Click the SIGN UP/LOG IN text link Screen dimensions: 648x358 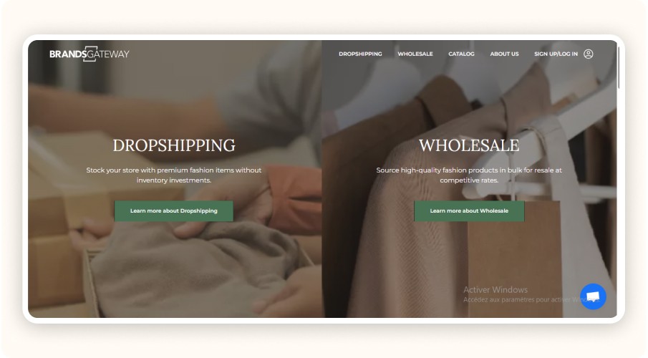[556, 54]
